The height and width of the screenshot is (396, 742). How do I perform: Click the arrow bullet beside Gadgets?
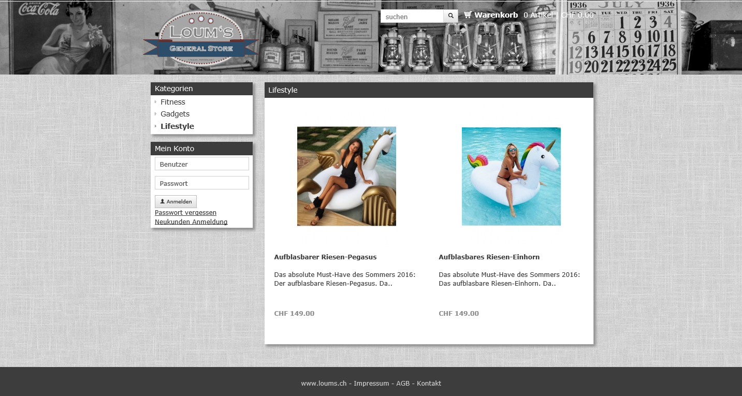click(x=155, y=114)
